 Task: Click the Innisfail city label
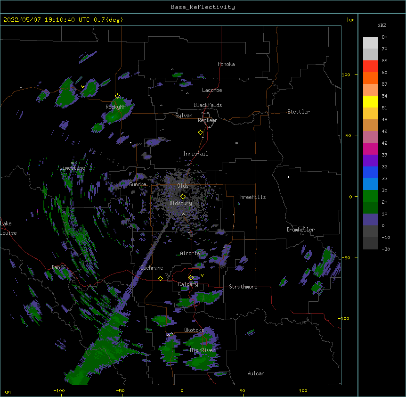click(195, 154)
